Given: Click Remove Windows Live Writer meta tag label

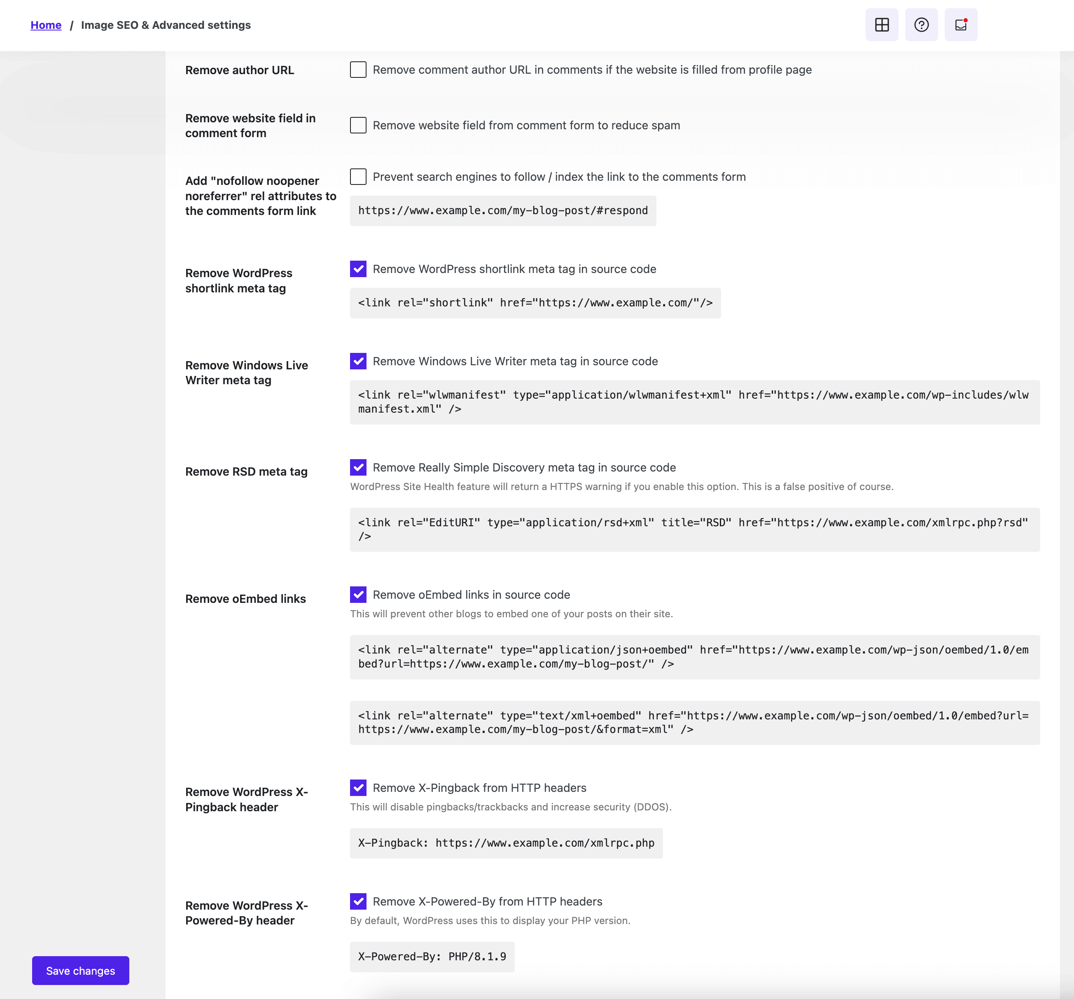Looking at the screenshot, I should pos(247,373).
